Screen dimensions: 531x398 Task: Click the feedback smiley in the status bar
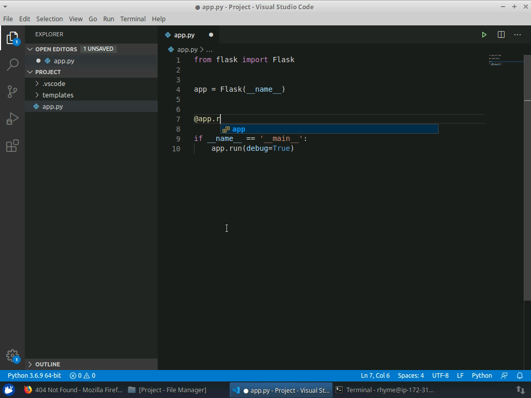[504, 375]
